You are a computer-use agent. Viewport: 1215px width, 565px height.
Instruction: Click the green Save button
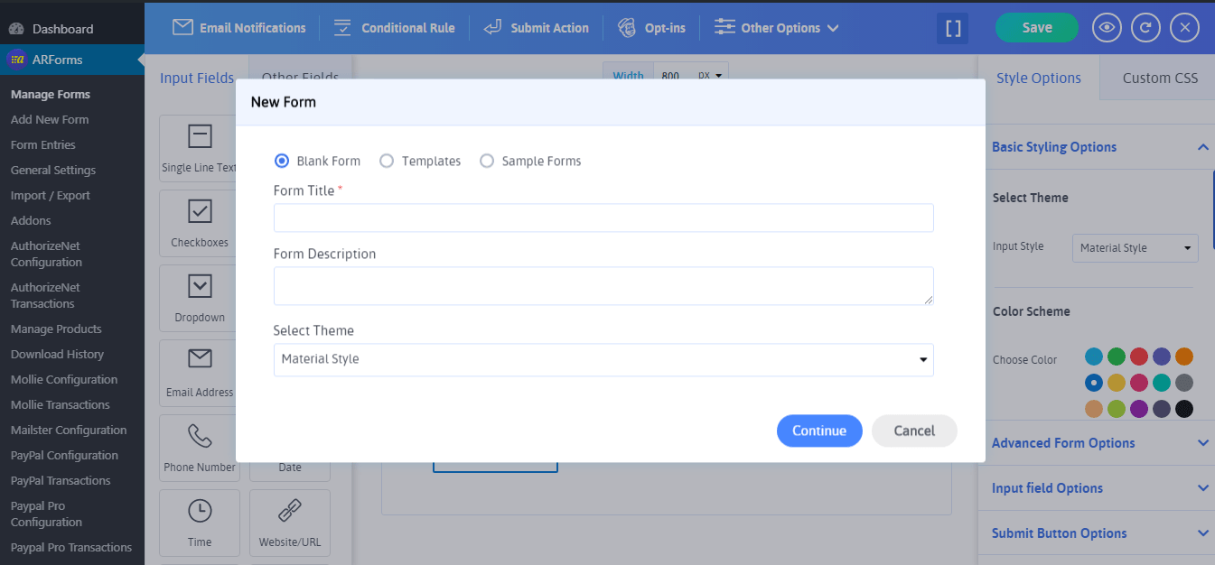(x=1037, y=28)
